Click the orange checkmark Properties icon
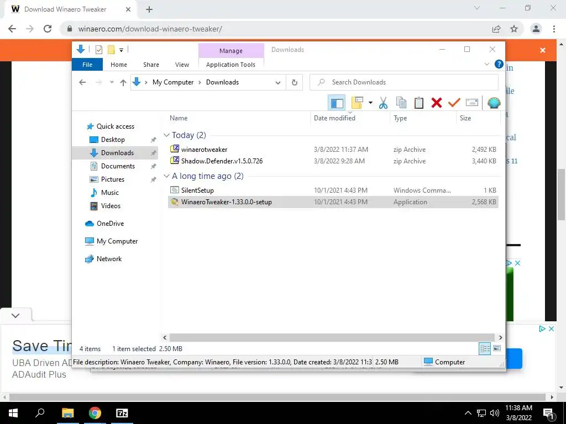The height and width of the screenshot is (424, 566). coord(454,103)
